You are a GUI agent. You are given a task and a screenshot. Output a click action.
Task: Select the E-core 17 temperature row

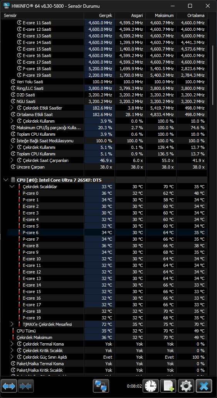click(x=107, y=305)
